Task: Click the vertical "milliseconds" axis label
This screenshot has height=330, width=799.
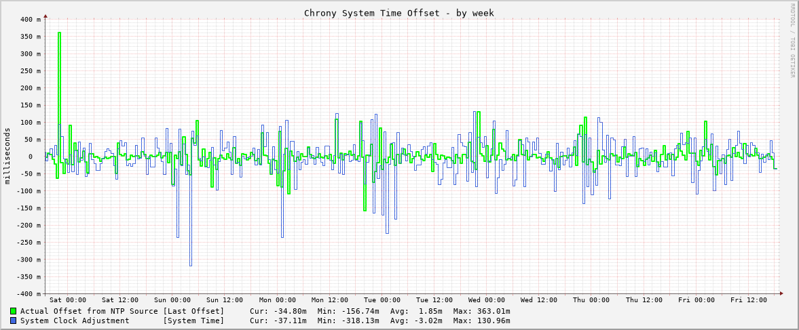Action: (x=7, y=156)
